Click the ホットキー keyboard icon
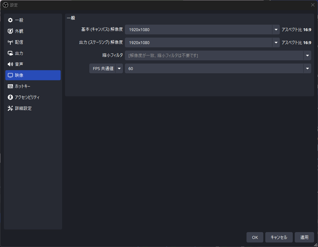Image resolution: width=318 pixels, height=247 pixels. (10, 86)
